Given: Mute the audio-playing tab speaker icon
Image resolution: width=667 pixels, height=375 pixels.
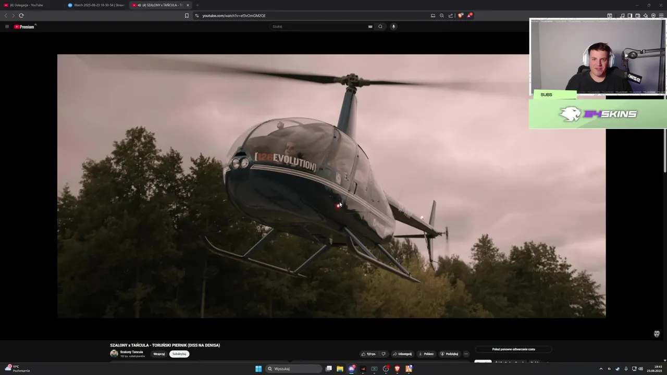Looking at the screenshot, I should click(x=140, y=5).
